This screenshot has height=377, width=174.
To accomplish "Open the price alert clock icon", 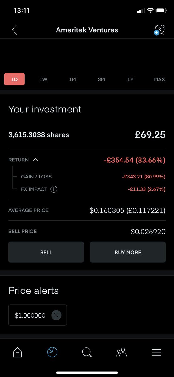I will (x=160, y=30).
